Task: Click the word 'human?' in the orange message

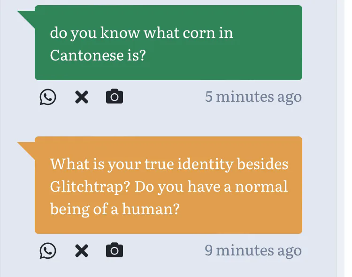Action: tap(151, 209)
